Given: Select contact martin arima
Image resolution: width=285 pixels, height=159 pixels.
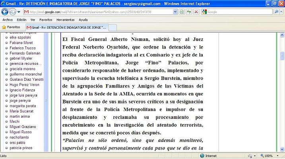Looking at the screenshot, I should coord(19,116).
